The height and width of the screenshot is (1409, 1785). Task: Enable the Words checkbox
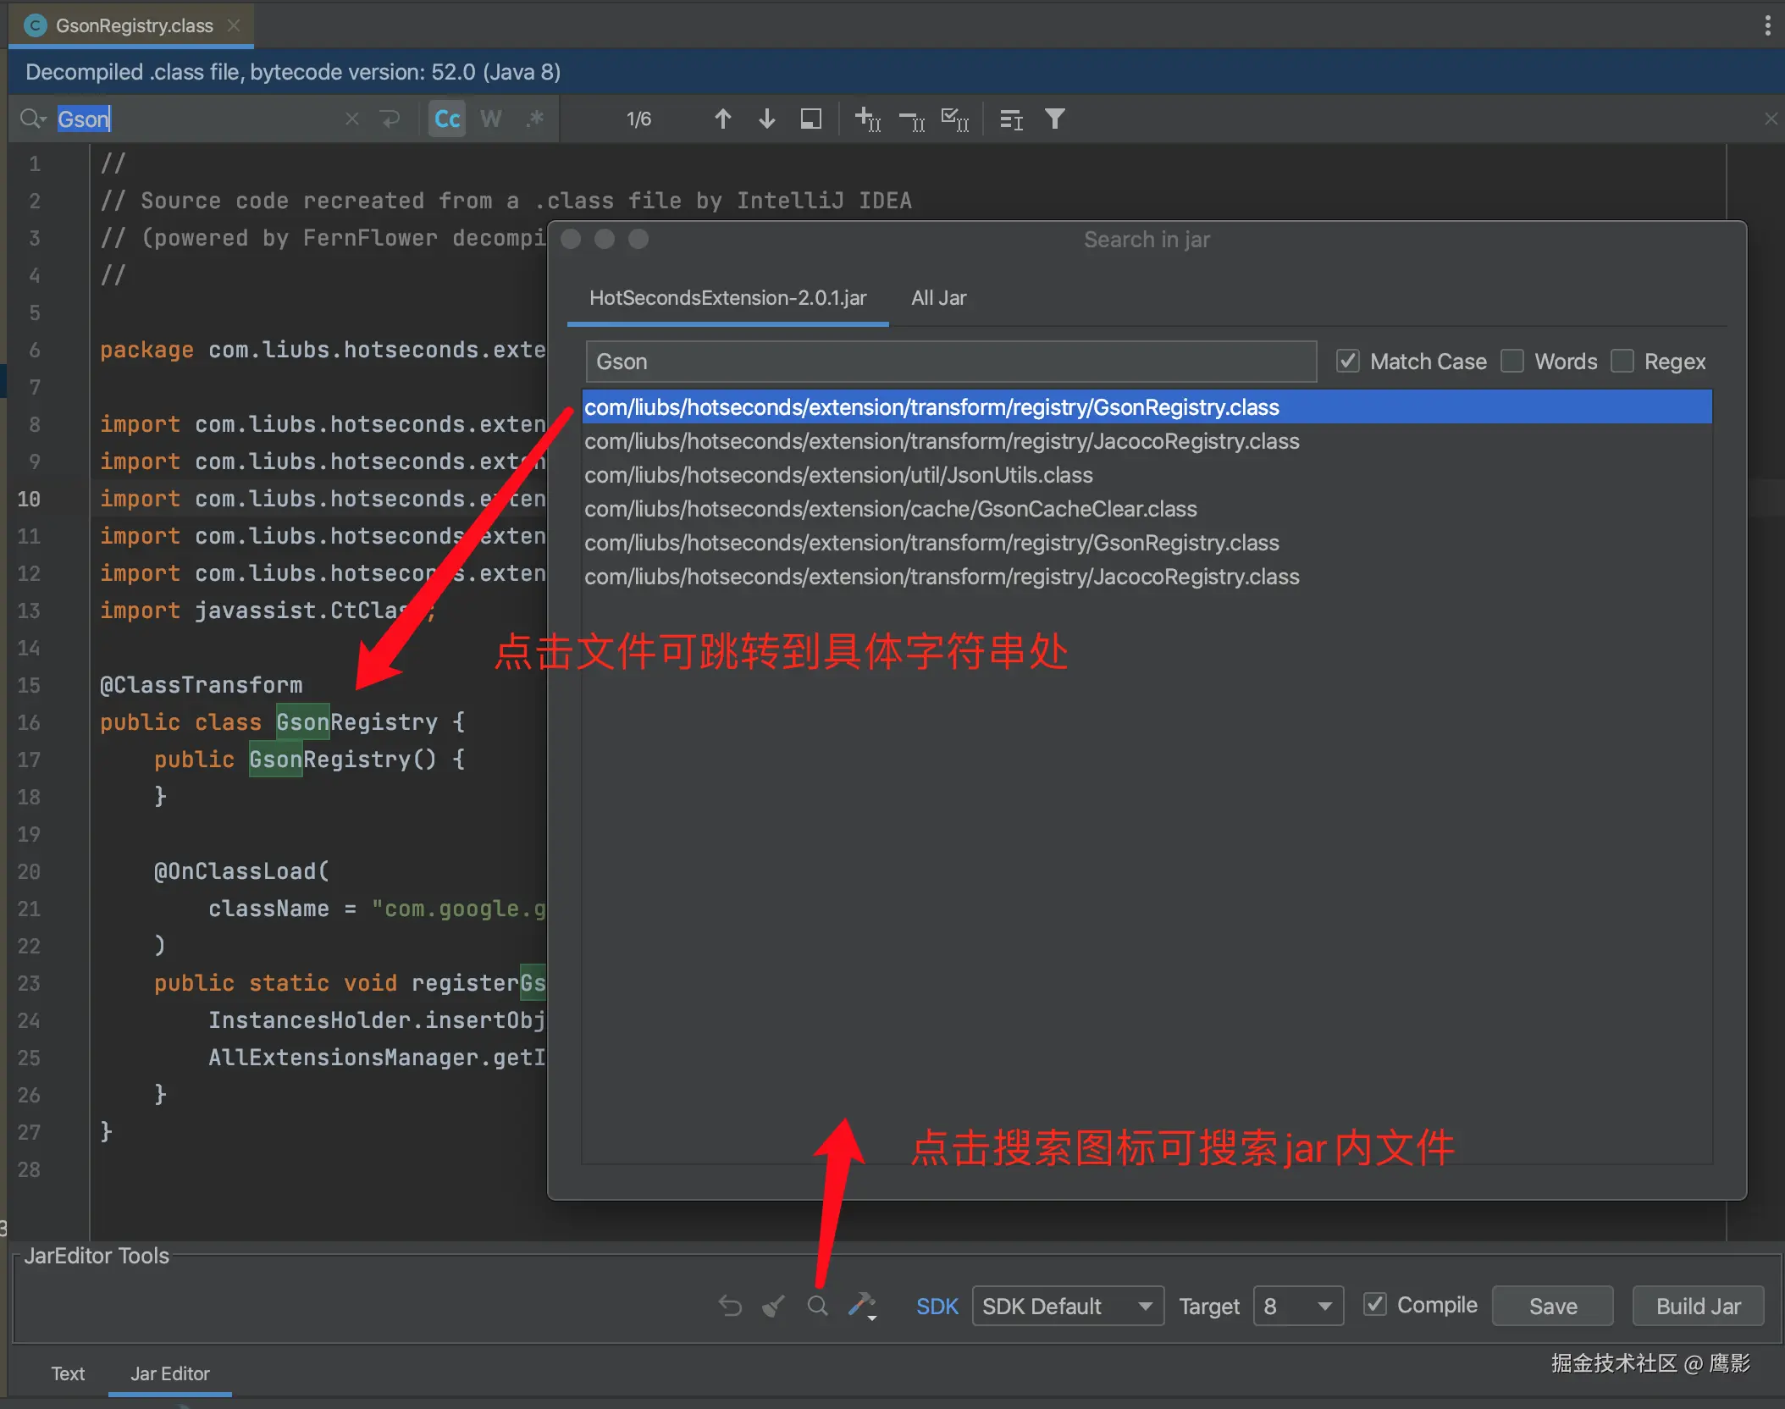point(1512,362)
